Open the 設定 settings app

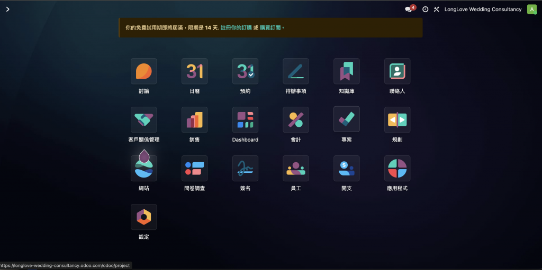[x=144, y=217]
